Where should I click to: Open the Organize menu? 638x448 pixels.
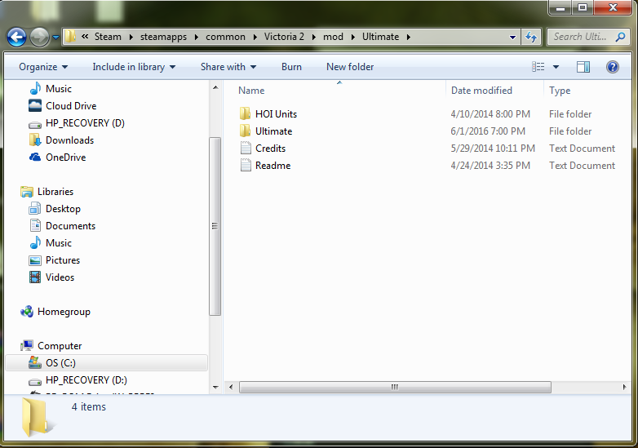[x=43, y=67]
